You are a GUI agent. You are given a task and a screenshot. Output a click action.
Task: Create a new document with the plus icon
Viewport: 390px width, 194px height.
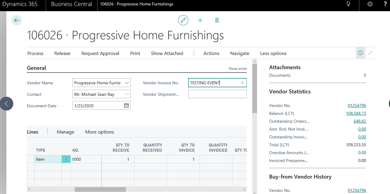[x=200, y=20]
